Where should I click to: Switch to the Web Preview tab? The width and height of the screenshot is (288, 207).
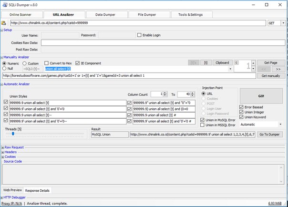click(12, 190)
